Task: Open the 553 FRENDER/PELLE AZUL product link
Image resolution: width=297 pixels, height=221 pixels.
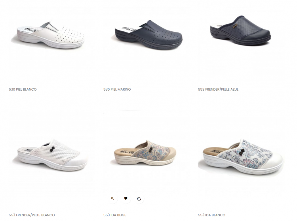Action: tap(218, 90)
